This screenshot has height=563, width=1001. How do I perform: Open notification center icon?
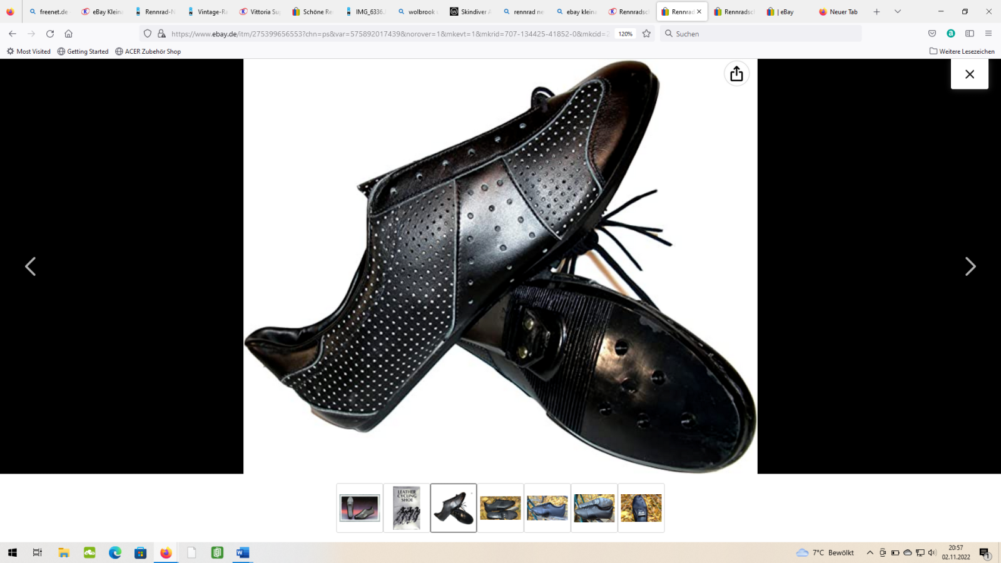point(985,552)
